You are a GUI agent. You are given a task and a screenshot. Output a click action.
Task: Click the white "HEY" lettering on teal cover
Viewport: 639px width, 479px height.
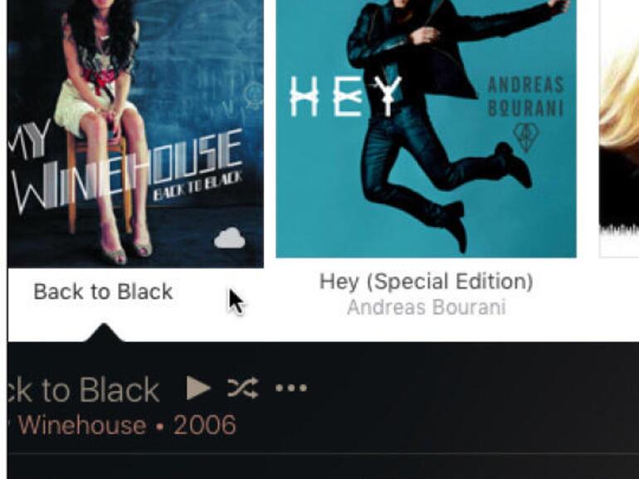coord(345,96)
